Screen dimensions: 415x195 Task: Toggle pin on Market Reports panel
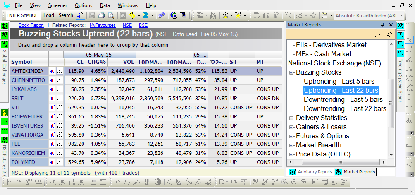382,25
